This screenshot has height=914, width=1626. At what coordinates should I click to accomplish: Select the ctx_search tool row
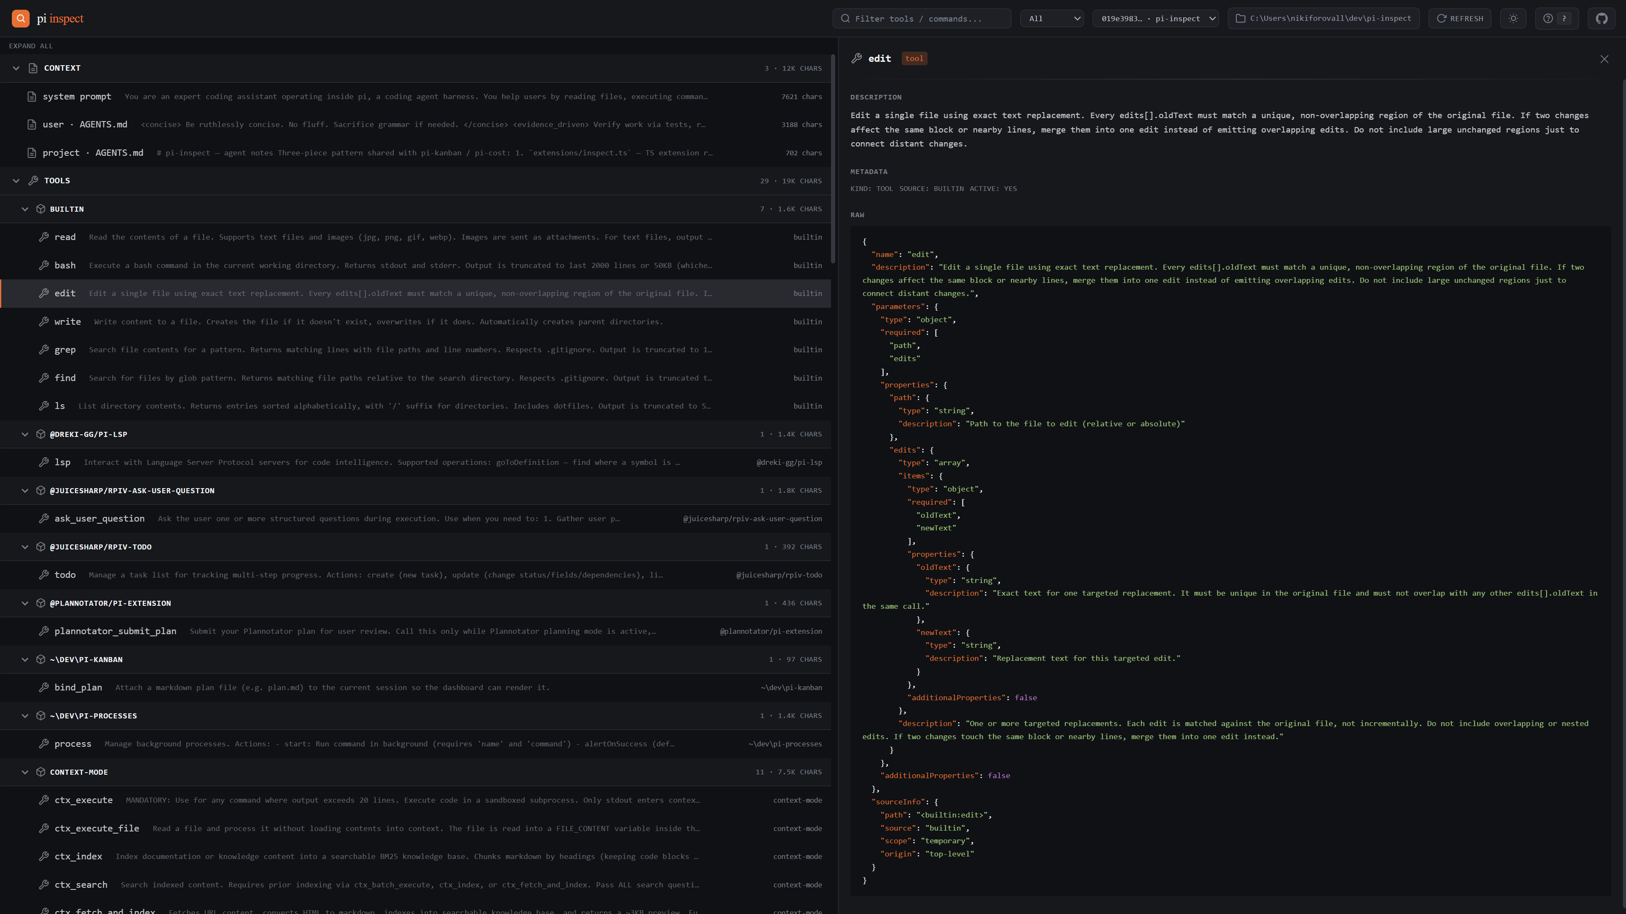pos(416,885)
